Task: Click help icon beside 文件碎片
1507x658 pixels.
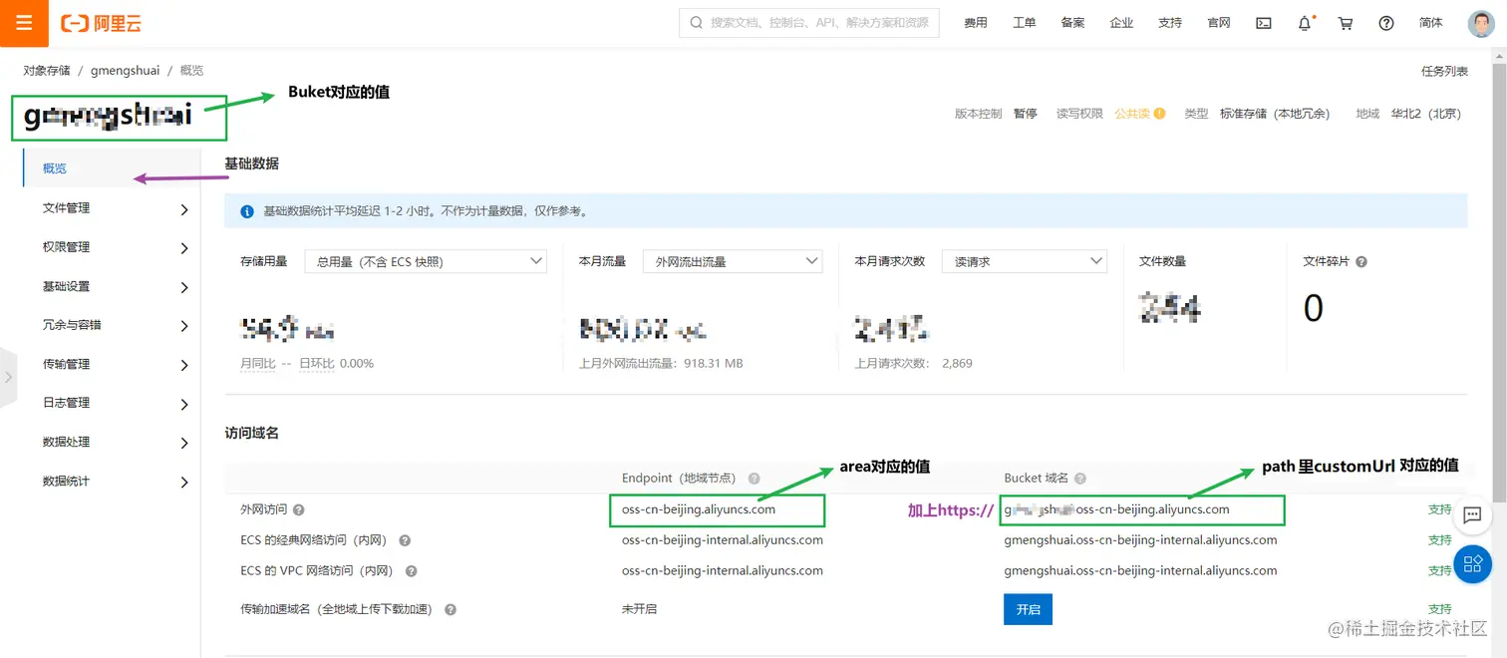Action: (x=1361, y=262)
